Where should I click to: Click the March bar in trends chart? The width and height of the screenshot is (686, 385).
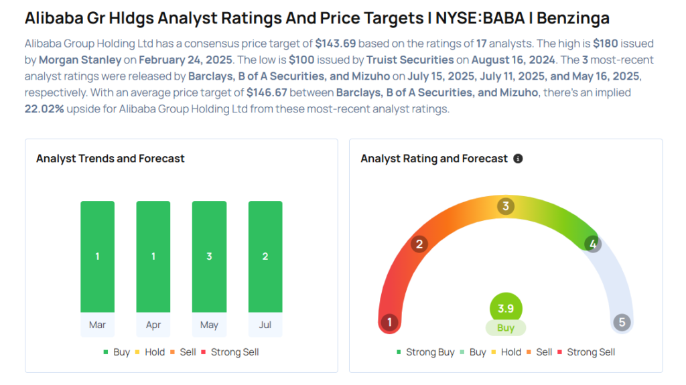coord(97,256)
